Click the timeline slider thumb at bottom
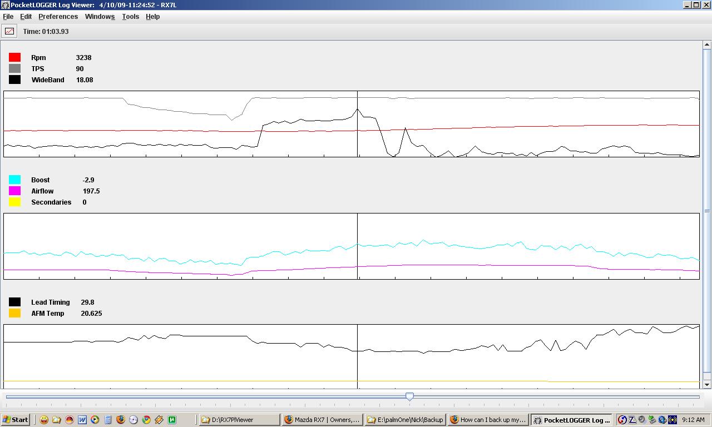Screen dimensions: 712x427 409,396
